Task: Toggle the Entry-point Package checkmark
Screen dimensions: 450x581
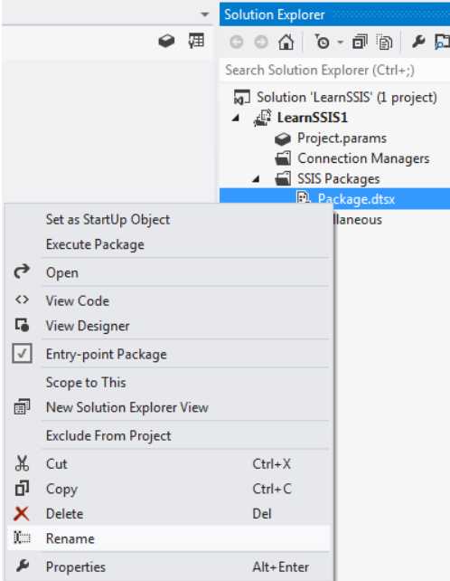Action: [x=22, y=354]
